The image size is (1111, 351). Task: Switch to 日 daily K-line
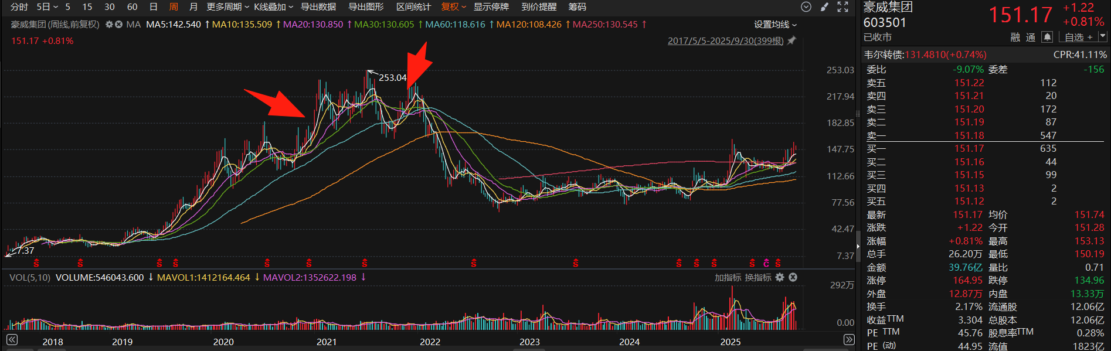[x=154, y=7]
